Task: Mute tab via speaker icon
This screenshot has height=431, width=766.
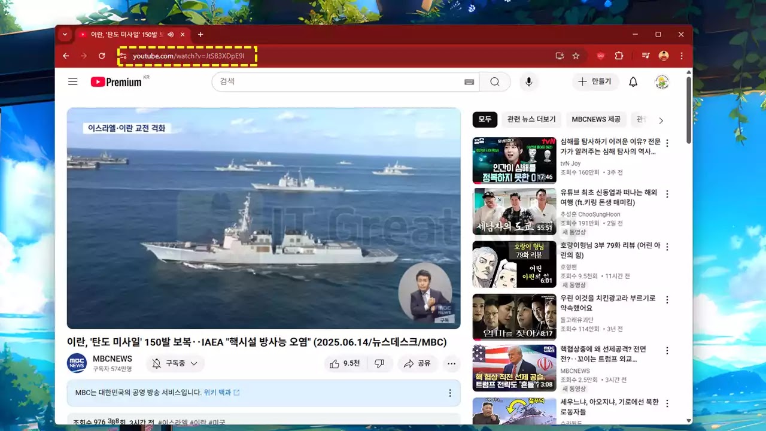Action: pyautogui.click(x=171, y=35)
